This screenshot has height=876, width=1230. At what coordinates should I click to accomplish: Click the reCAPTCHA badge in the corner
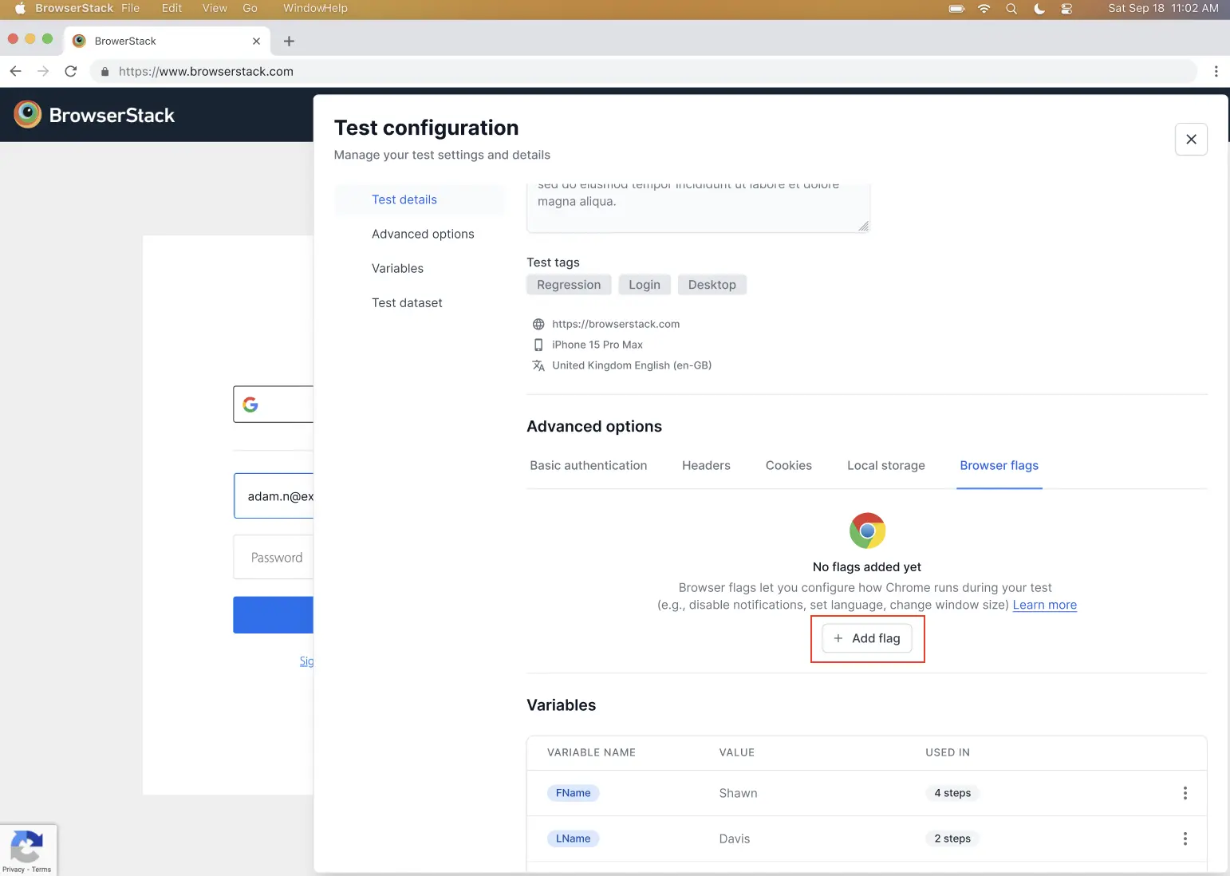pyautogui.click(x=28, y=850)
